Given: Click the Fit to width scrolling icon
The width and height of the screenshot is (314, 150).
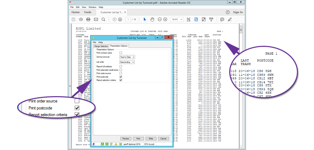Looking at the screenshot, I should 188,20.
